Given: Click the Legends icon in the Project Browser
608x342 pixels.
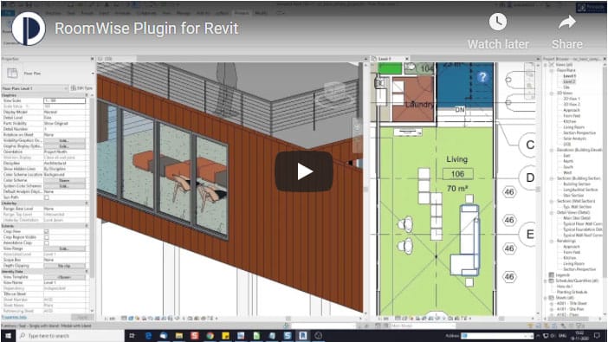Looking at the screenshot, I should coord(552,275).
